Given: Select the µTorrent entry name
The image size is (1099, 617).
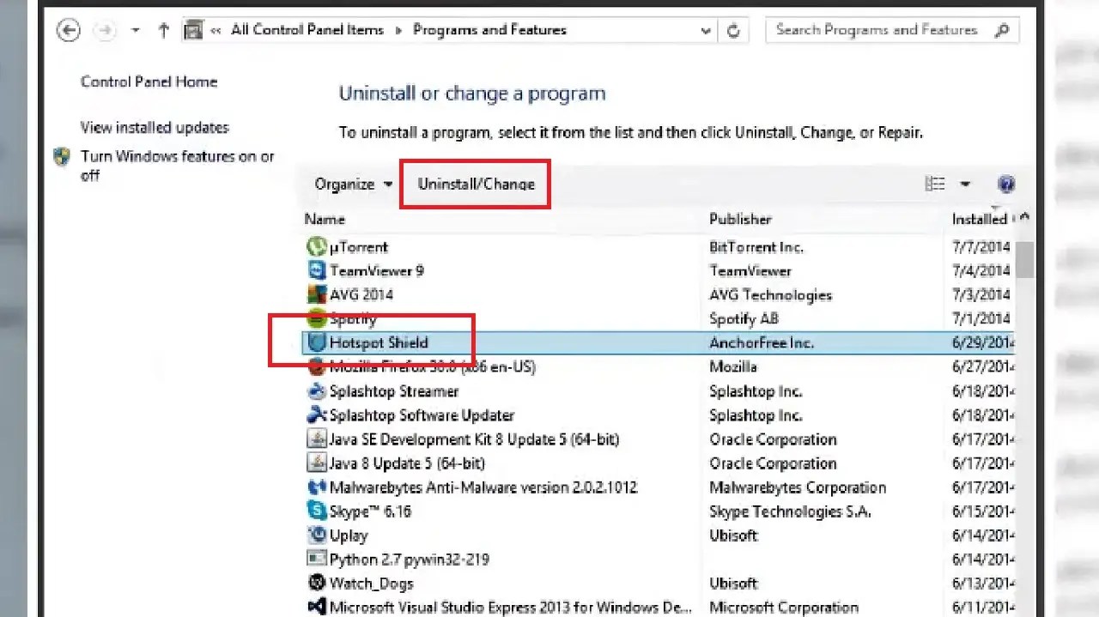Looking at the screenshot, I should 359,247.
